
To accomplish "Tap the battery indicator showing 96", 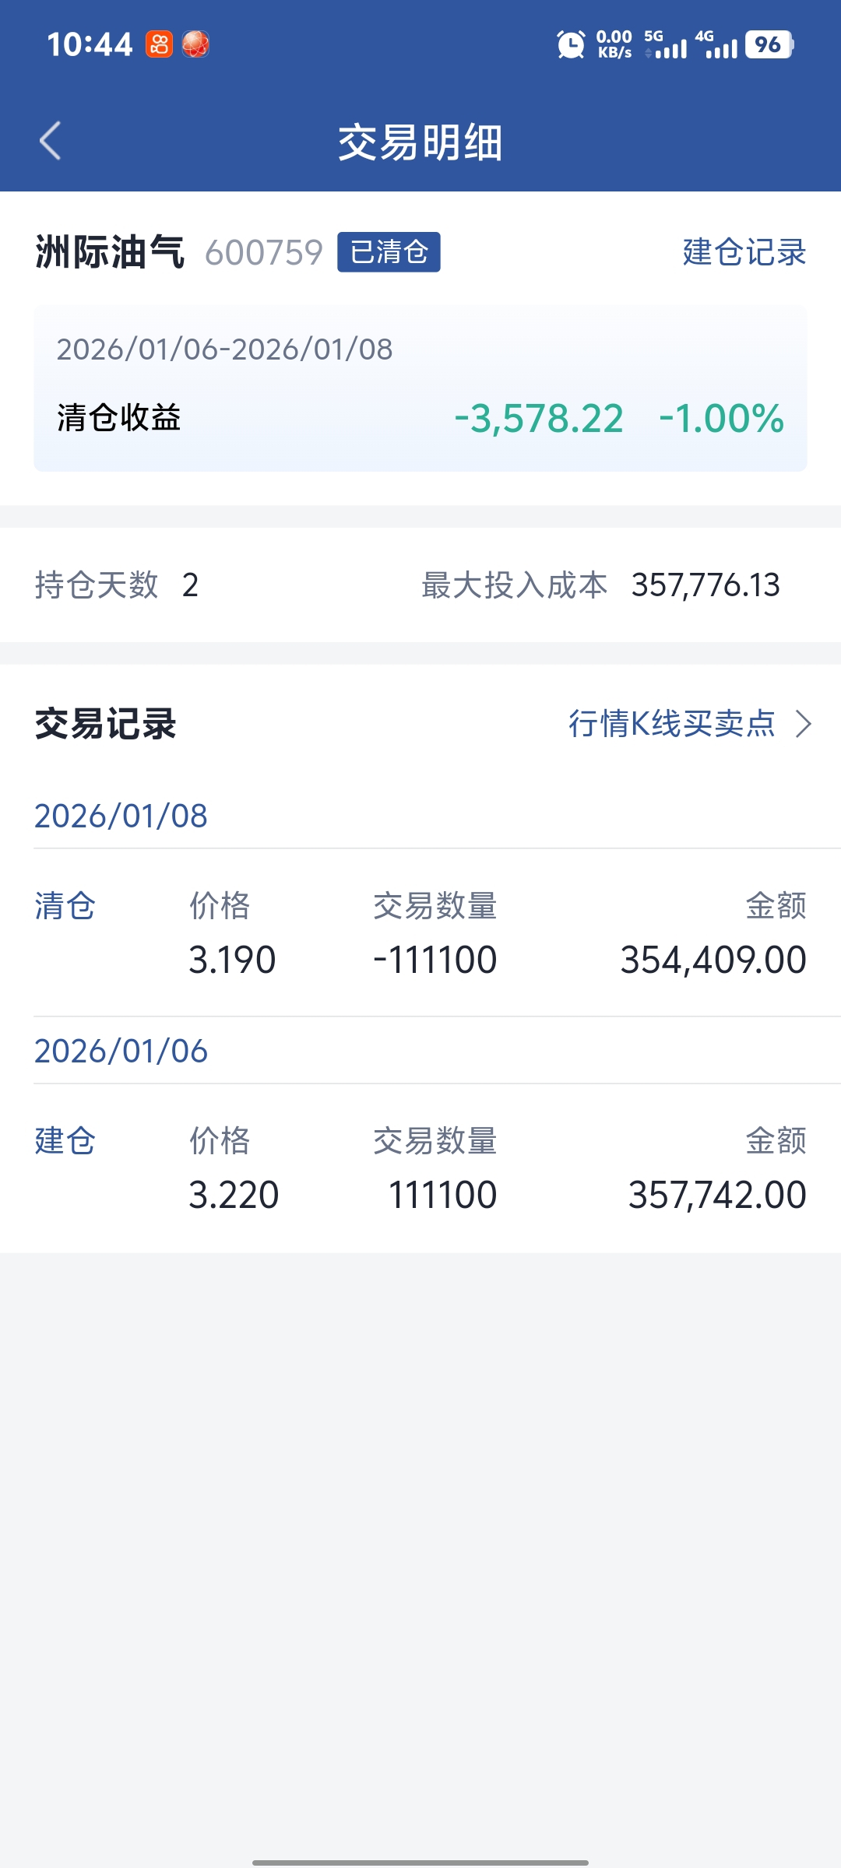I will click(769, 44).
